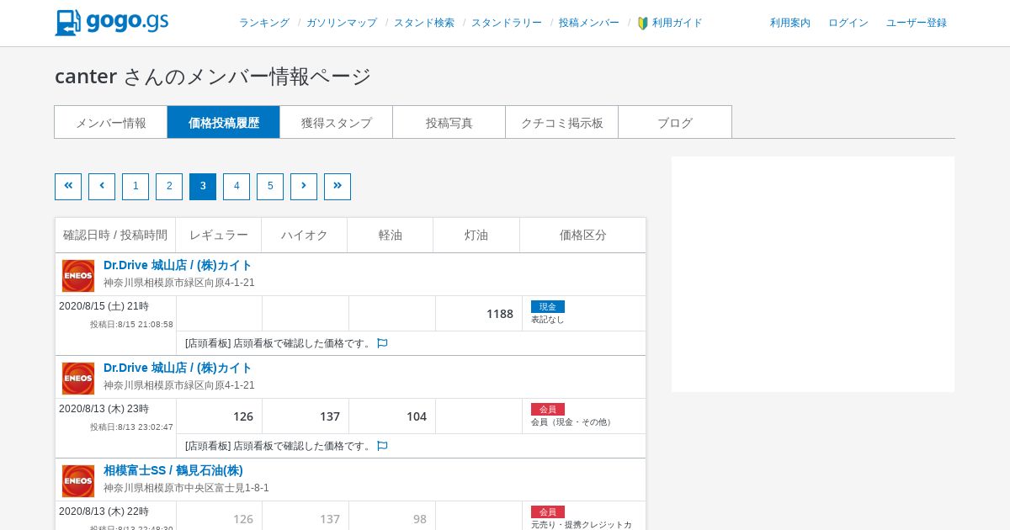
Task: Click date 2020/8/13 (木) 22時
Action: (x=104, y=511)
